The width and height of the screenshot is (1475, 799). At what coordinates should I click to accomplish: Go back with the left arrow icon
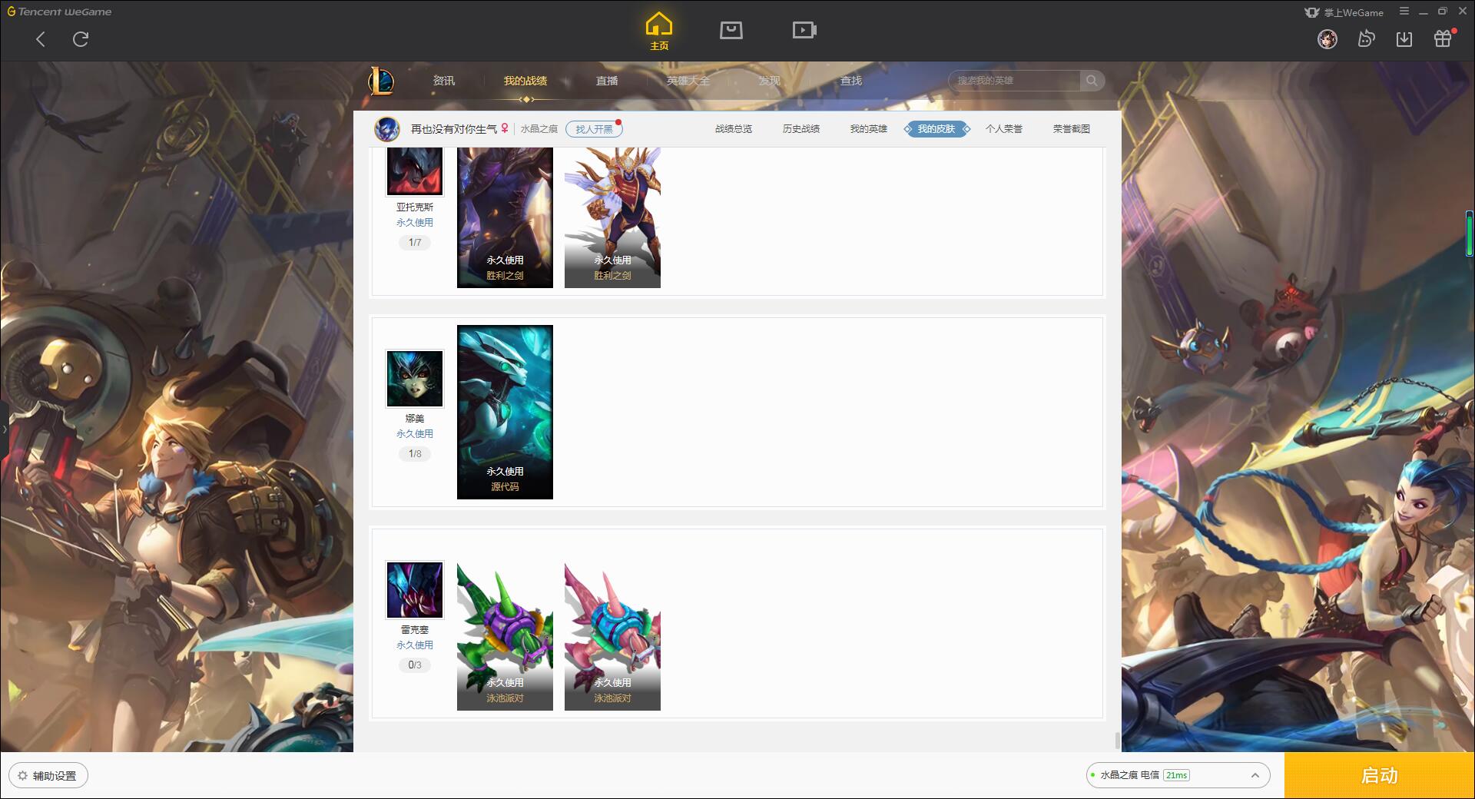coord(41,39)
